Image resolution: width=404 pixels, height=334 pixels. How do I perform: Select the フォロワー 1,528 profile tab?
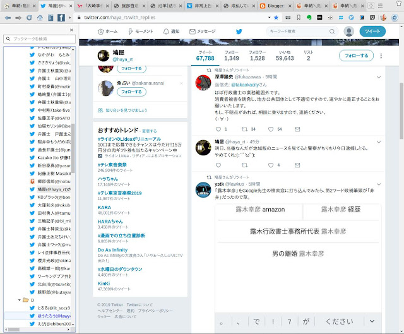tap(257, 56)
